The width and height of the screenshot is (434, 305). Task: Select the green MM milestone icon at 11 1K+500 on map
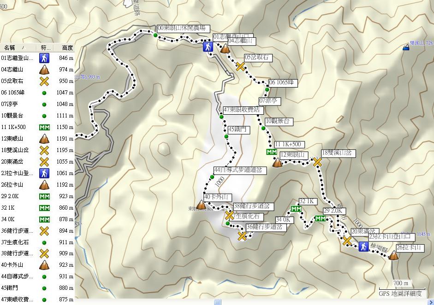click(272, 152)
